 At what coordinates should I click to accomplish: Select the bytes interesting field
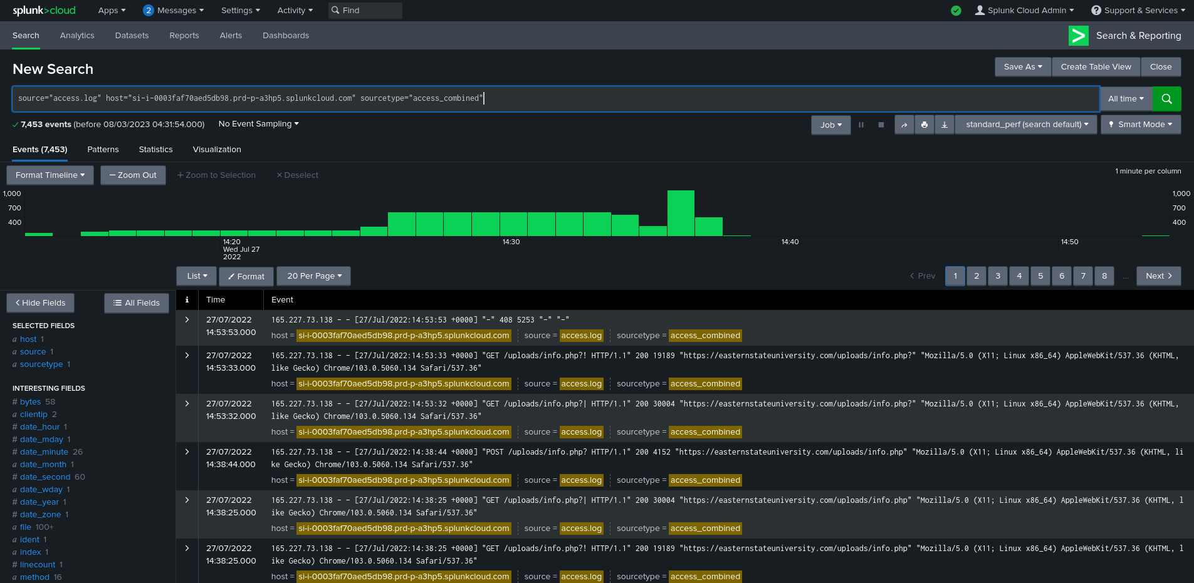pyautogui.click(x=30, y=402)
